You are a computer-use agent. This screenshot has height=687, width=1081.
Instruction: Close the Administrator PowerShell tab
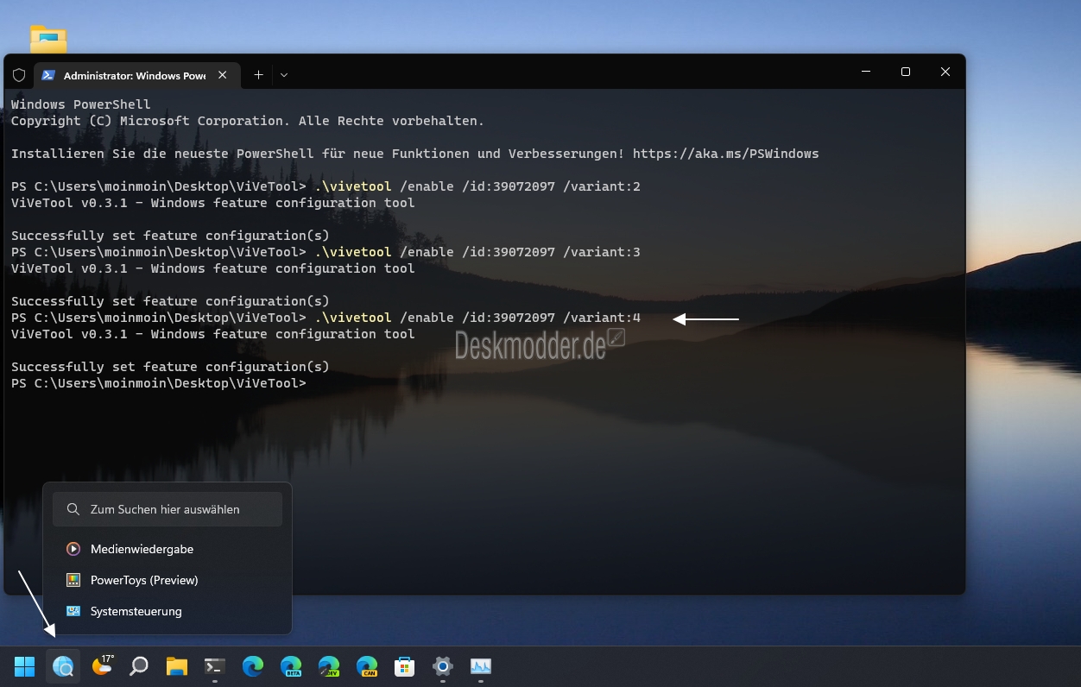(223, 75)
